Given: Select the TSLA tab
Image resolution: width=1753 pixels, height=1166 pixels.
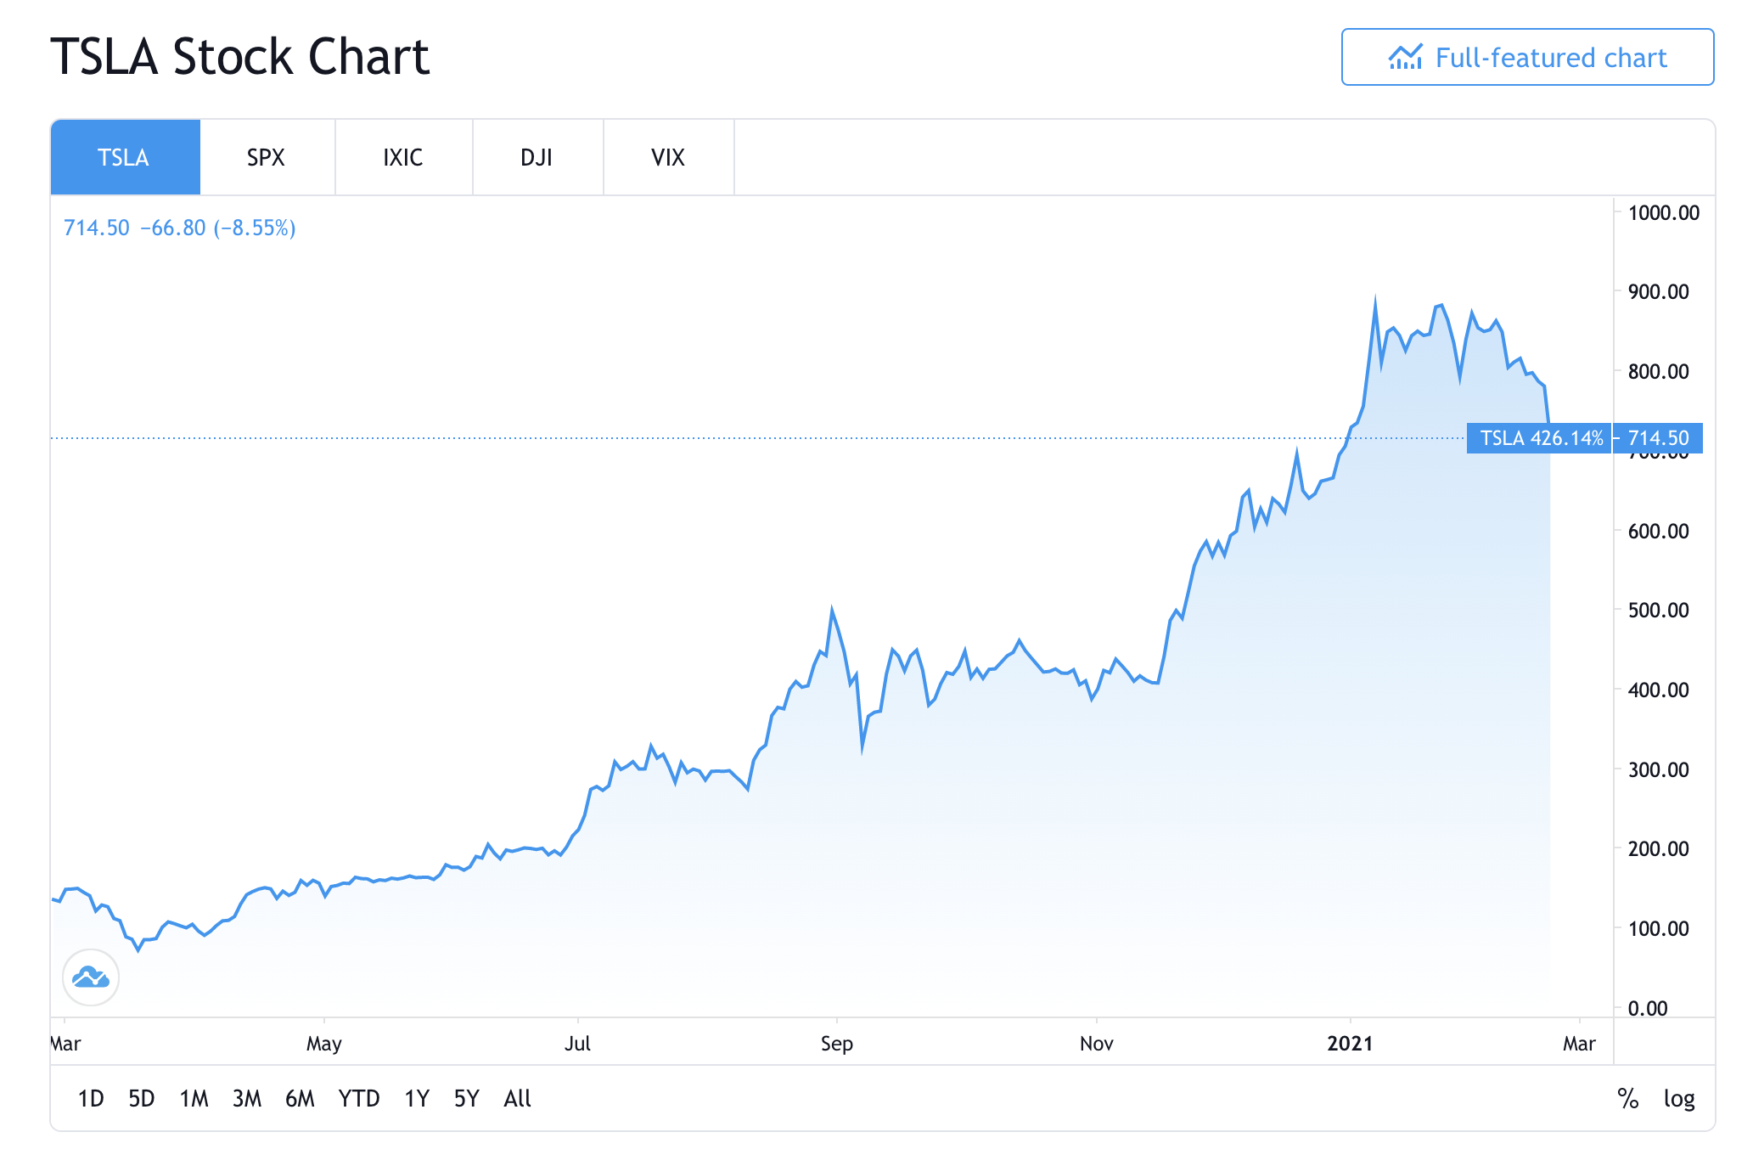Looking at the screenshot, I should [x=124, y=158].
